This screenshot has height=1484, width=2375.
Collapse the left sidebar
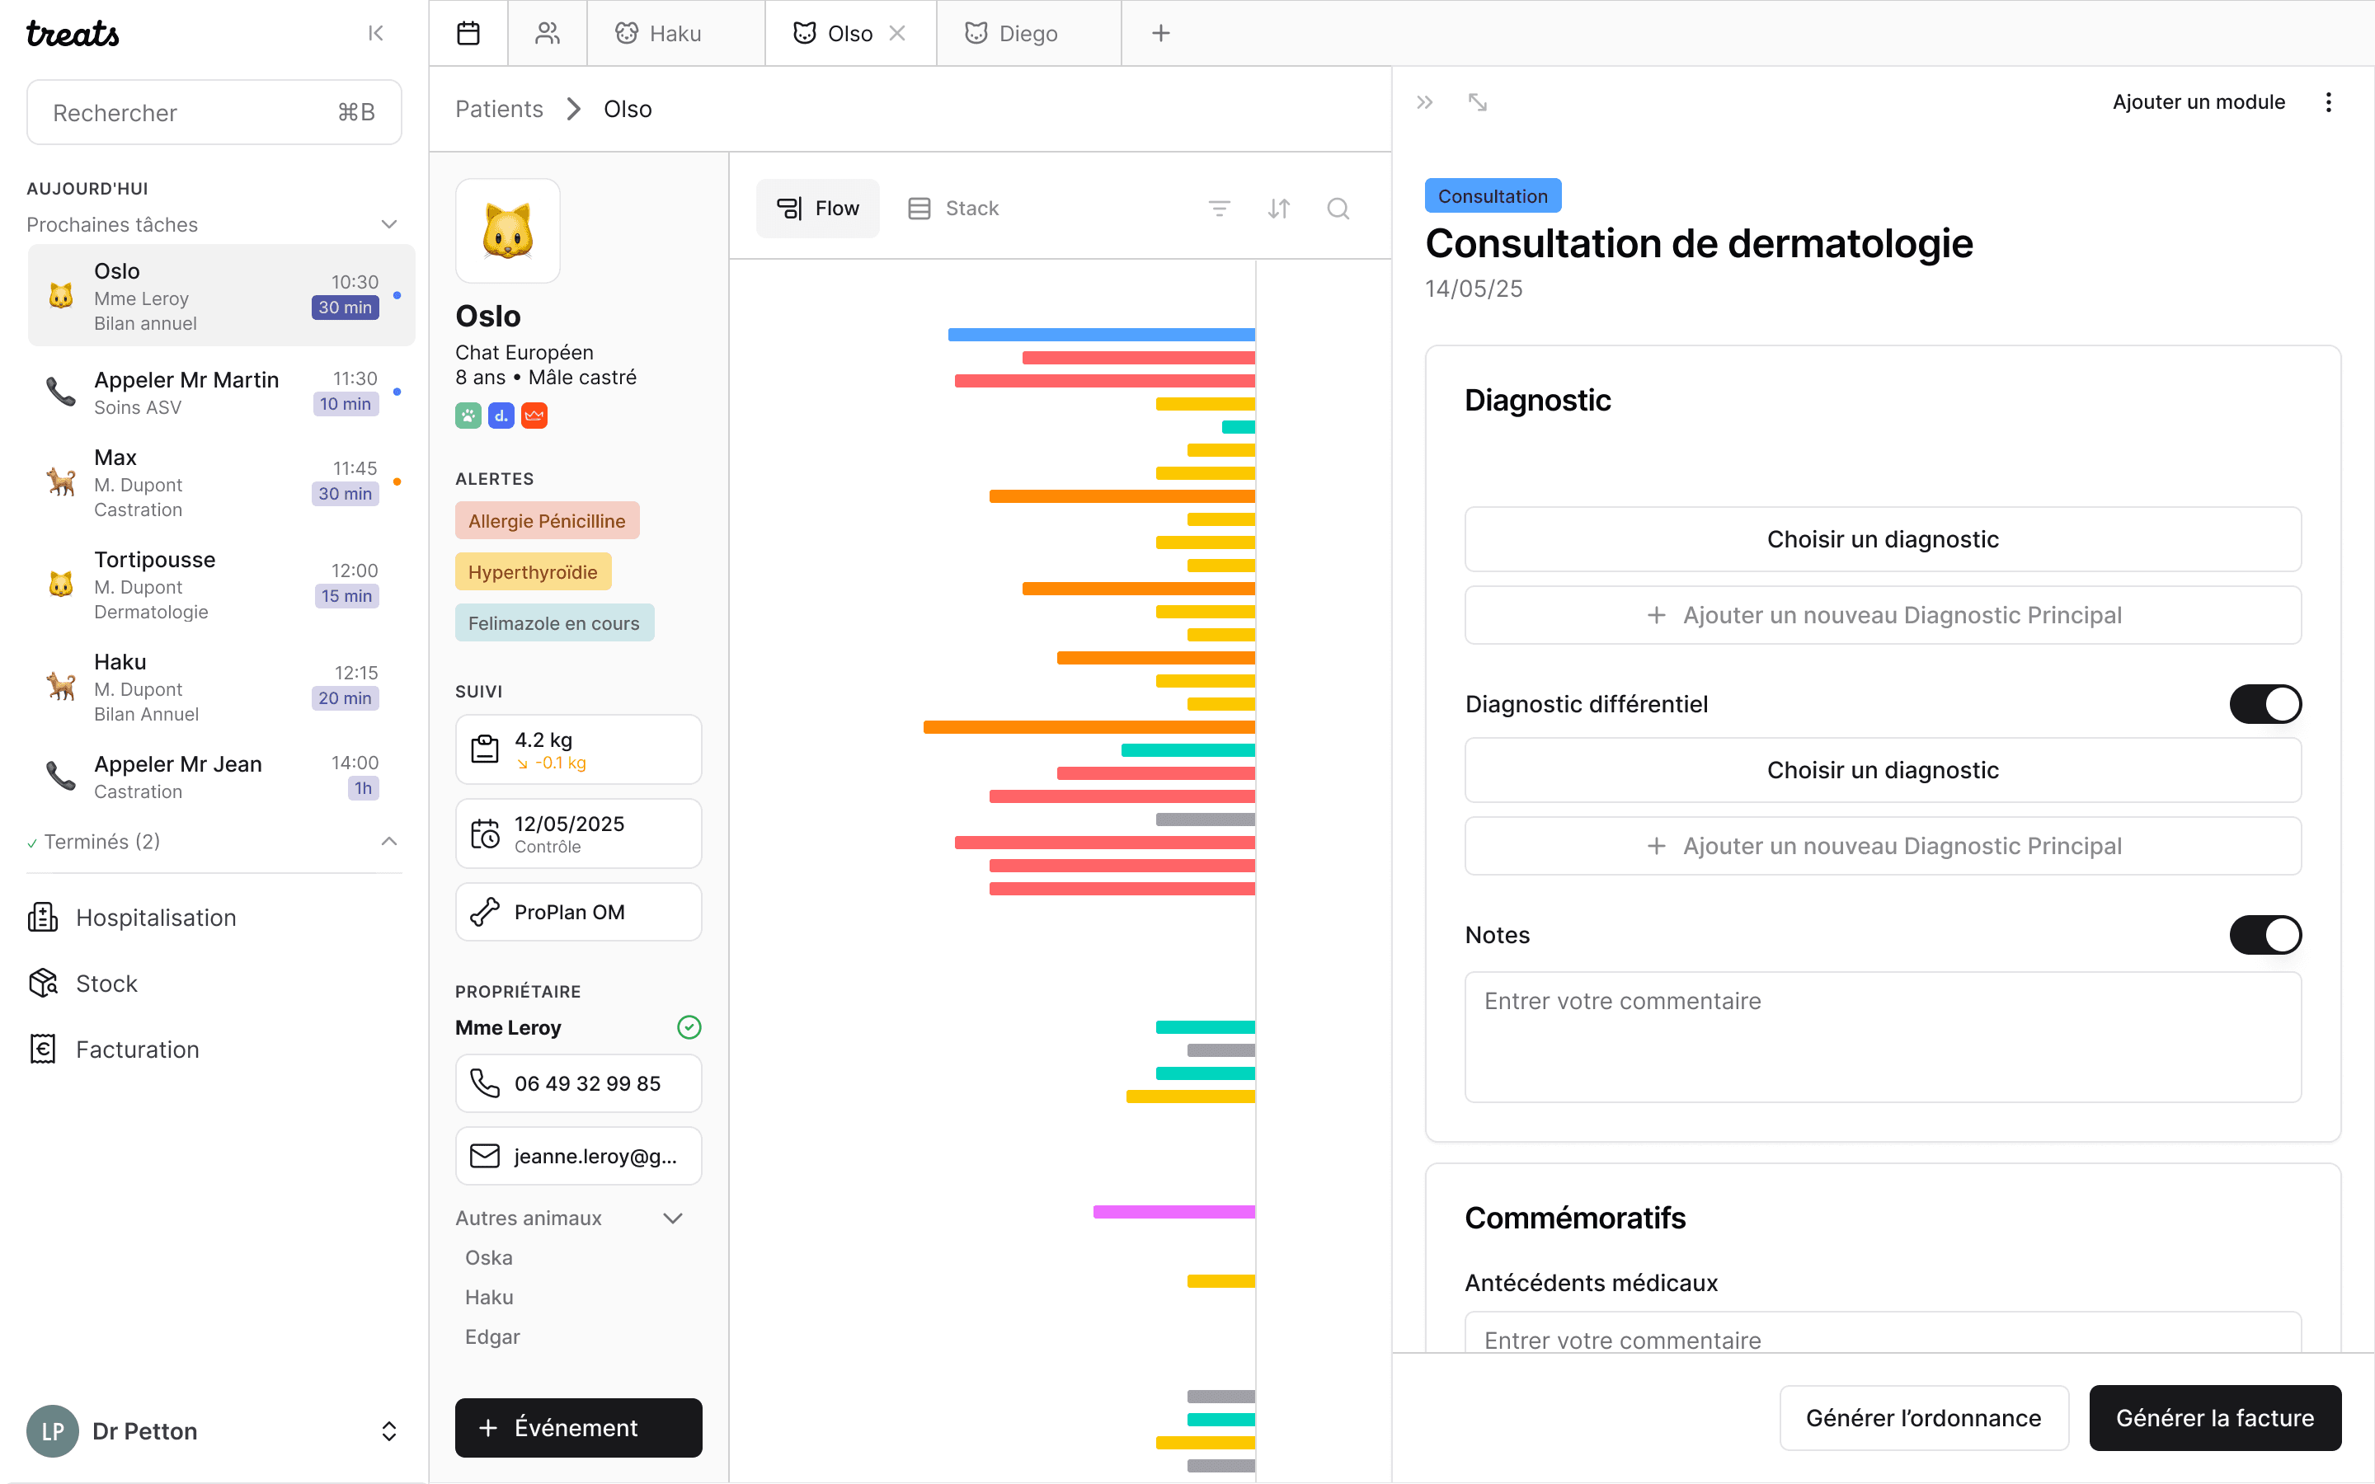(x=375, y=33)
